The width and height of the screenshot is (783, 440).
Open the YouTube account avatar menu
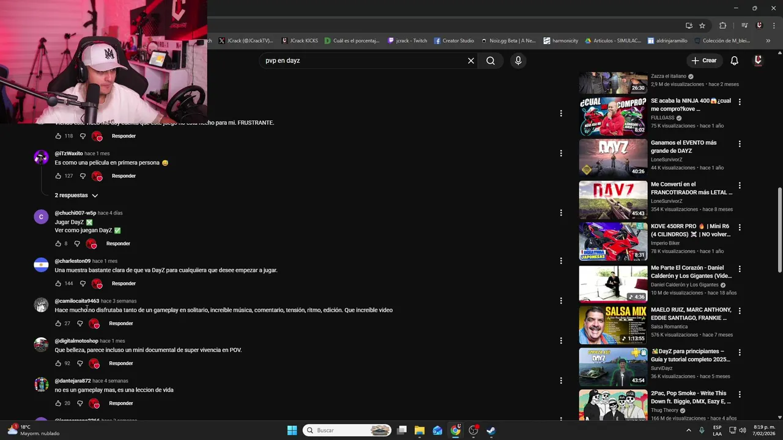coord(758,61)
